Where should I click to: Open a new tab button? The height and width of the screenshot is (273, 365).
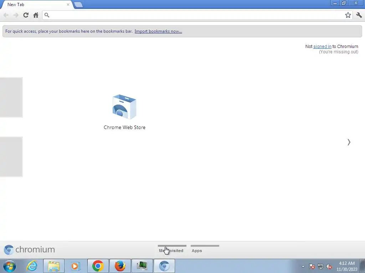click(78, 4)
